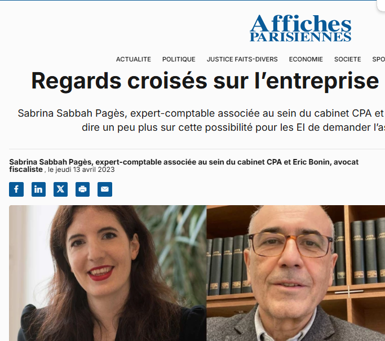The height and width of the screenshot is (341, 385).
Task: Click the photo of the man with glasses
Action: pos(295,273)
